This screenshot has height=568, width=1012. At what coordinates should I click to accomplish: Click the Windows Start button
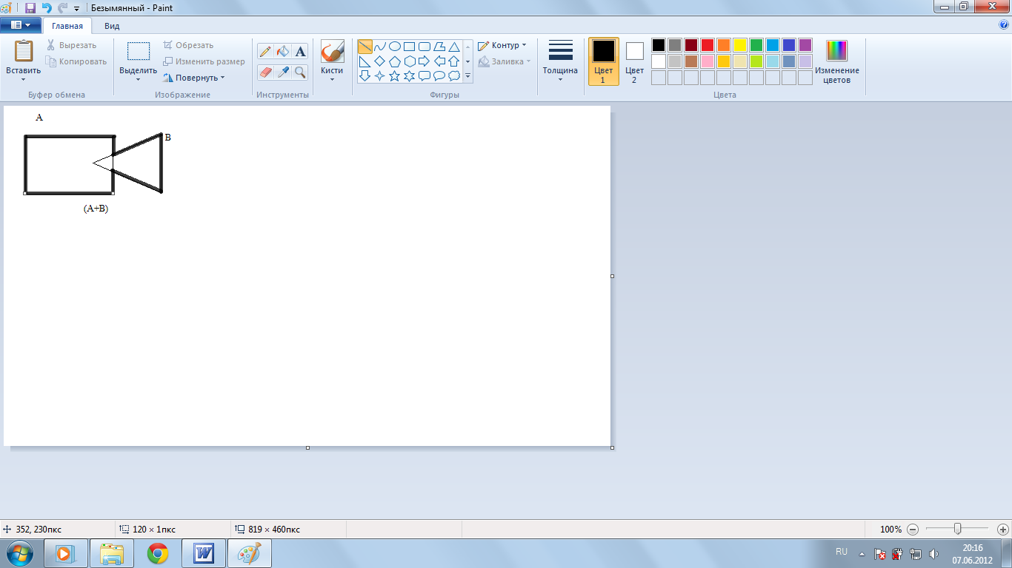coord(19,553)
